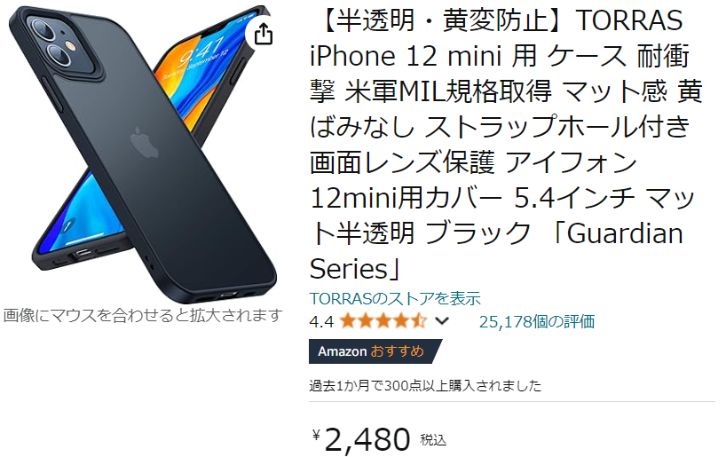Click the 画像にマウスを合わせると拡大されます caption
This screenshot has height=457, width=726.
click(x=143, y=315)
